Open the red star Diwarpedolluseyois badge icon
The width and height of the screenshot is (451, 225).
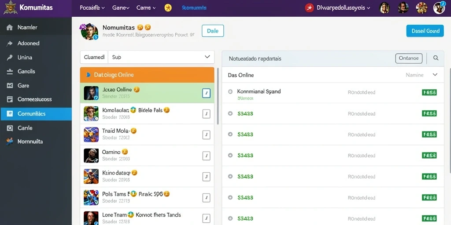309,8
